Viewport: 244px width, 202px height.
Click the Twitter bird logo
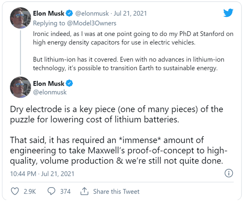point(229,14)
